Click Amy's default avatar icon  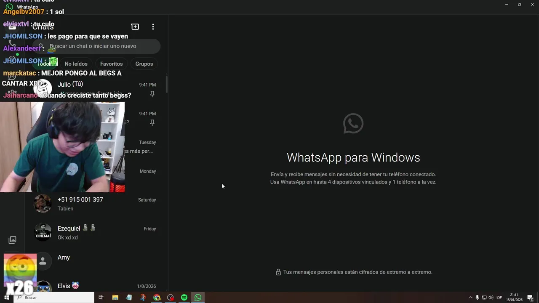point(43,261)
